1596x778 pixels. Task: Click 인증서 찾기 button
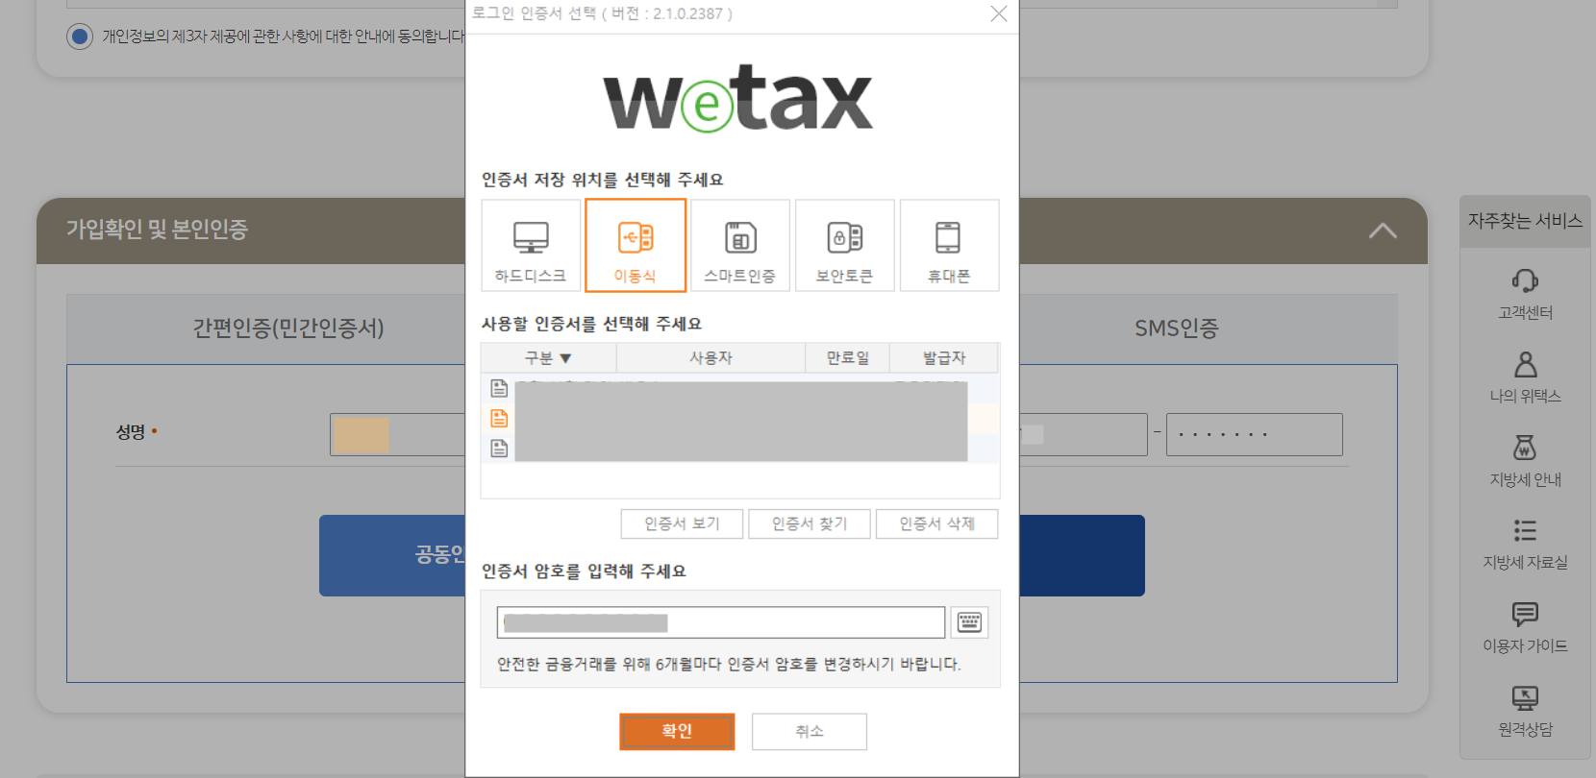click(810, 523)
